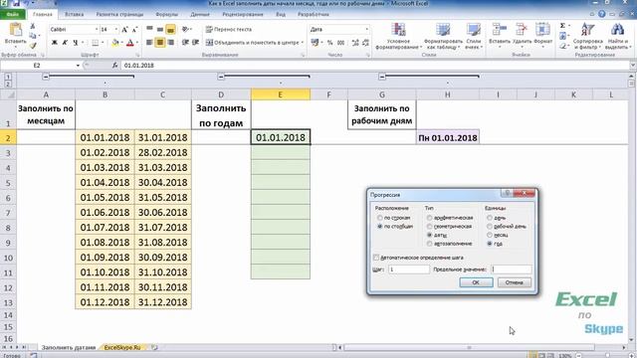The height and width of the screenshot is (358, 637).
Task: Center text horizontally in cell
Action: [x=160, y=42]
